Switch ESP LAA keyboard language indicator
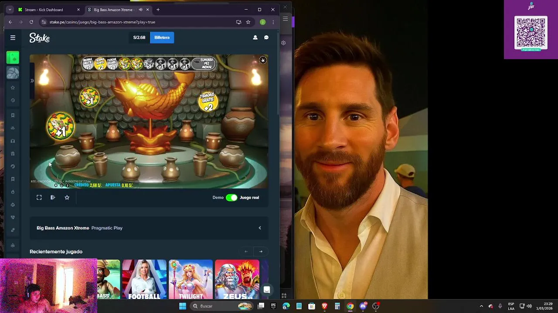This screenshot has height=313, width=558. [x=511, y=306]
